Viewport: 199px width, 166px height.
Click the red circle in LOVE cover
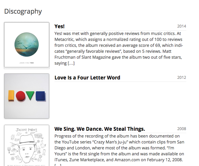[20, 96]
